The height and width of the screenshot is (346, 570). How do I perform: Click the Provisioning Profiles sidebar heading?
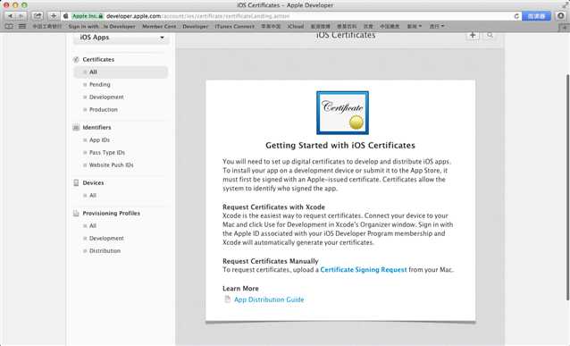pyautogui.click(x=112, y=213)
